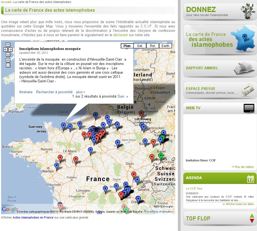Click the Accueil breadcrumb link
Viewport: 257px width, 231px height.
point(6,2)
